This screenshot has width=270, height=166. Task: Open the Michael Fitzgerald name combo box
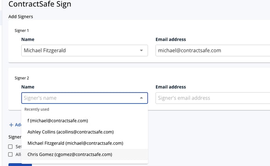tap(81, 50)
